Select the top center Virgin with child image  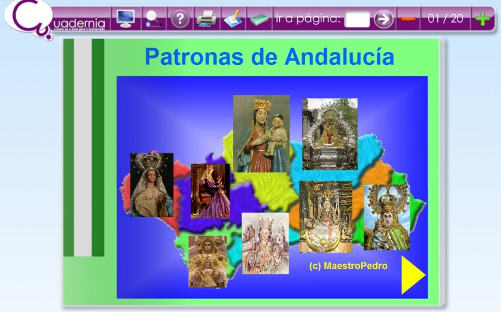click(x=261, y=134)
